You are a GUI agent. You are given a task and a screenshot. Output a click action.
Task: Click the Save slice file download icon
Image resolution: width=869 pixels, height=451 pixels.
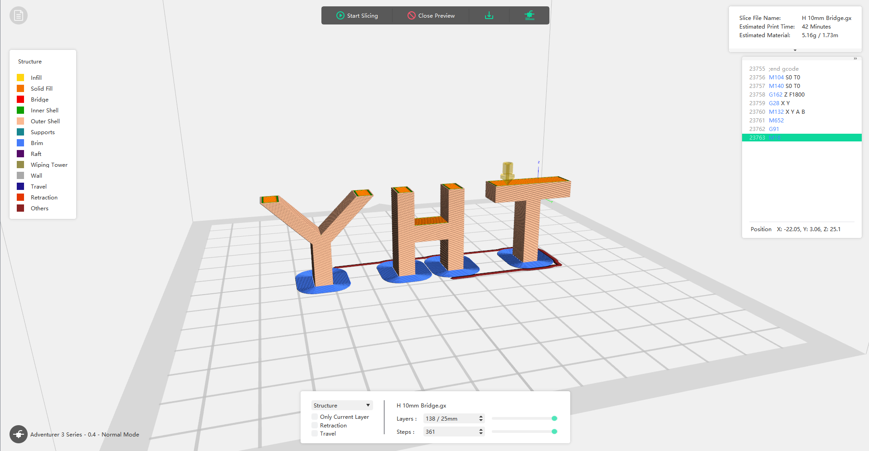click(x=489, y=15)
